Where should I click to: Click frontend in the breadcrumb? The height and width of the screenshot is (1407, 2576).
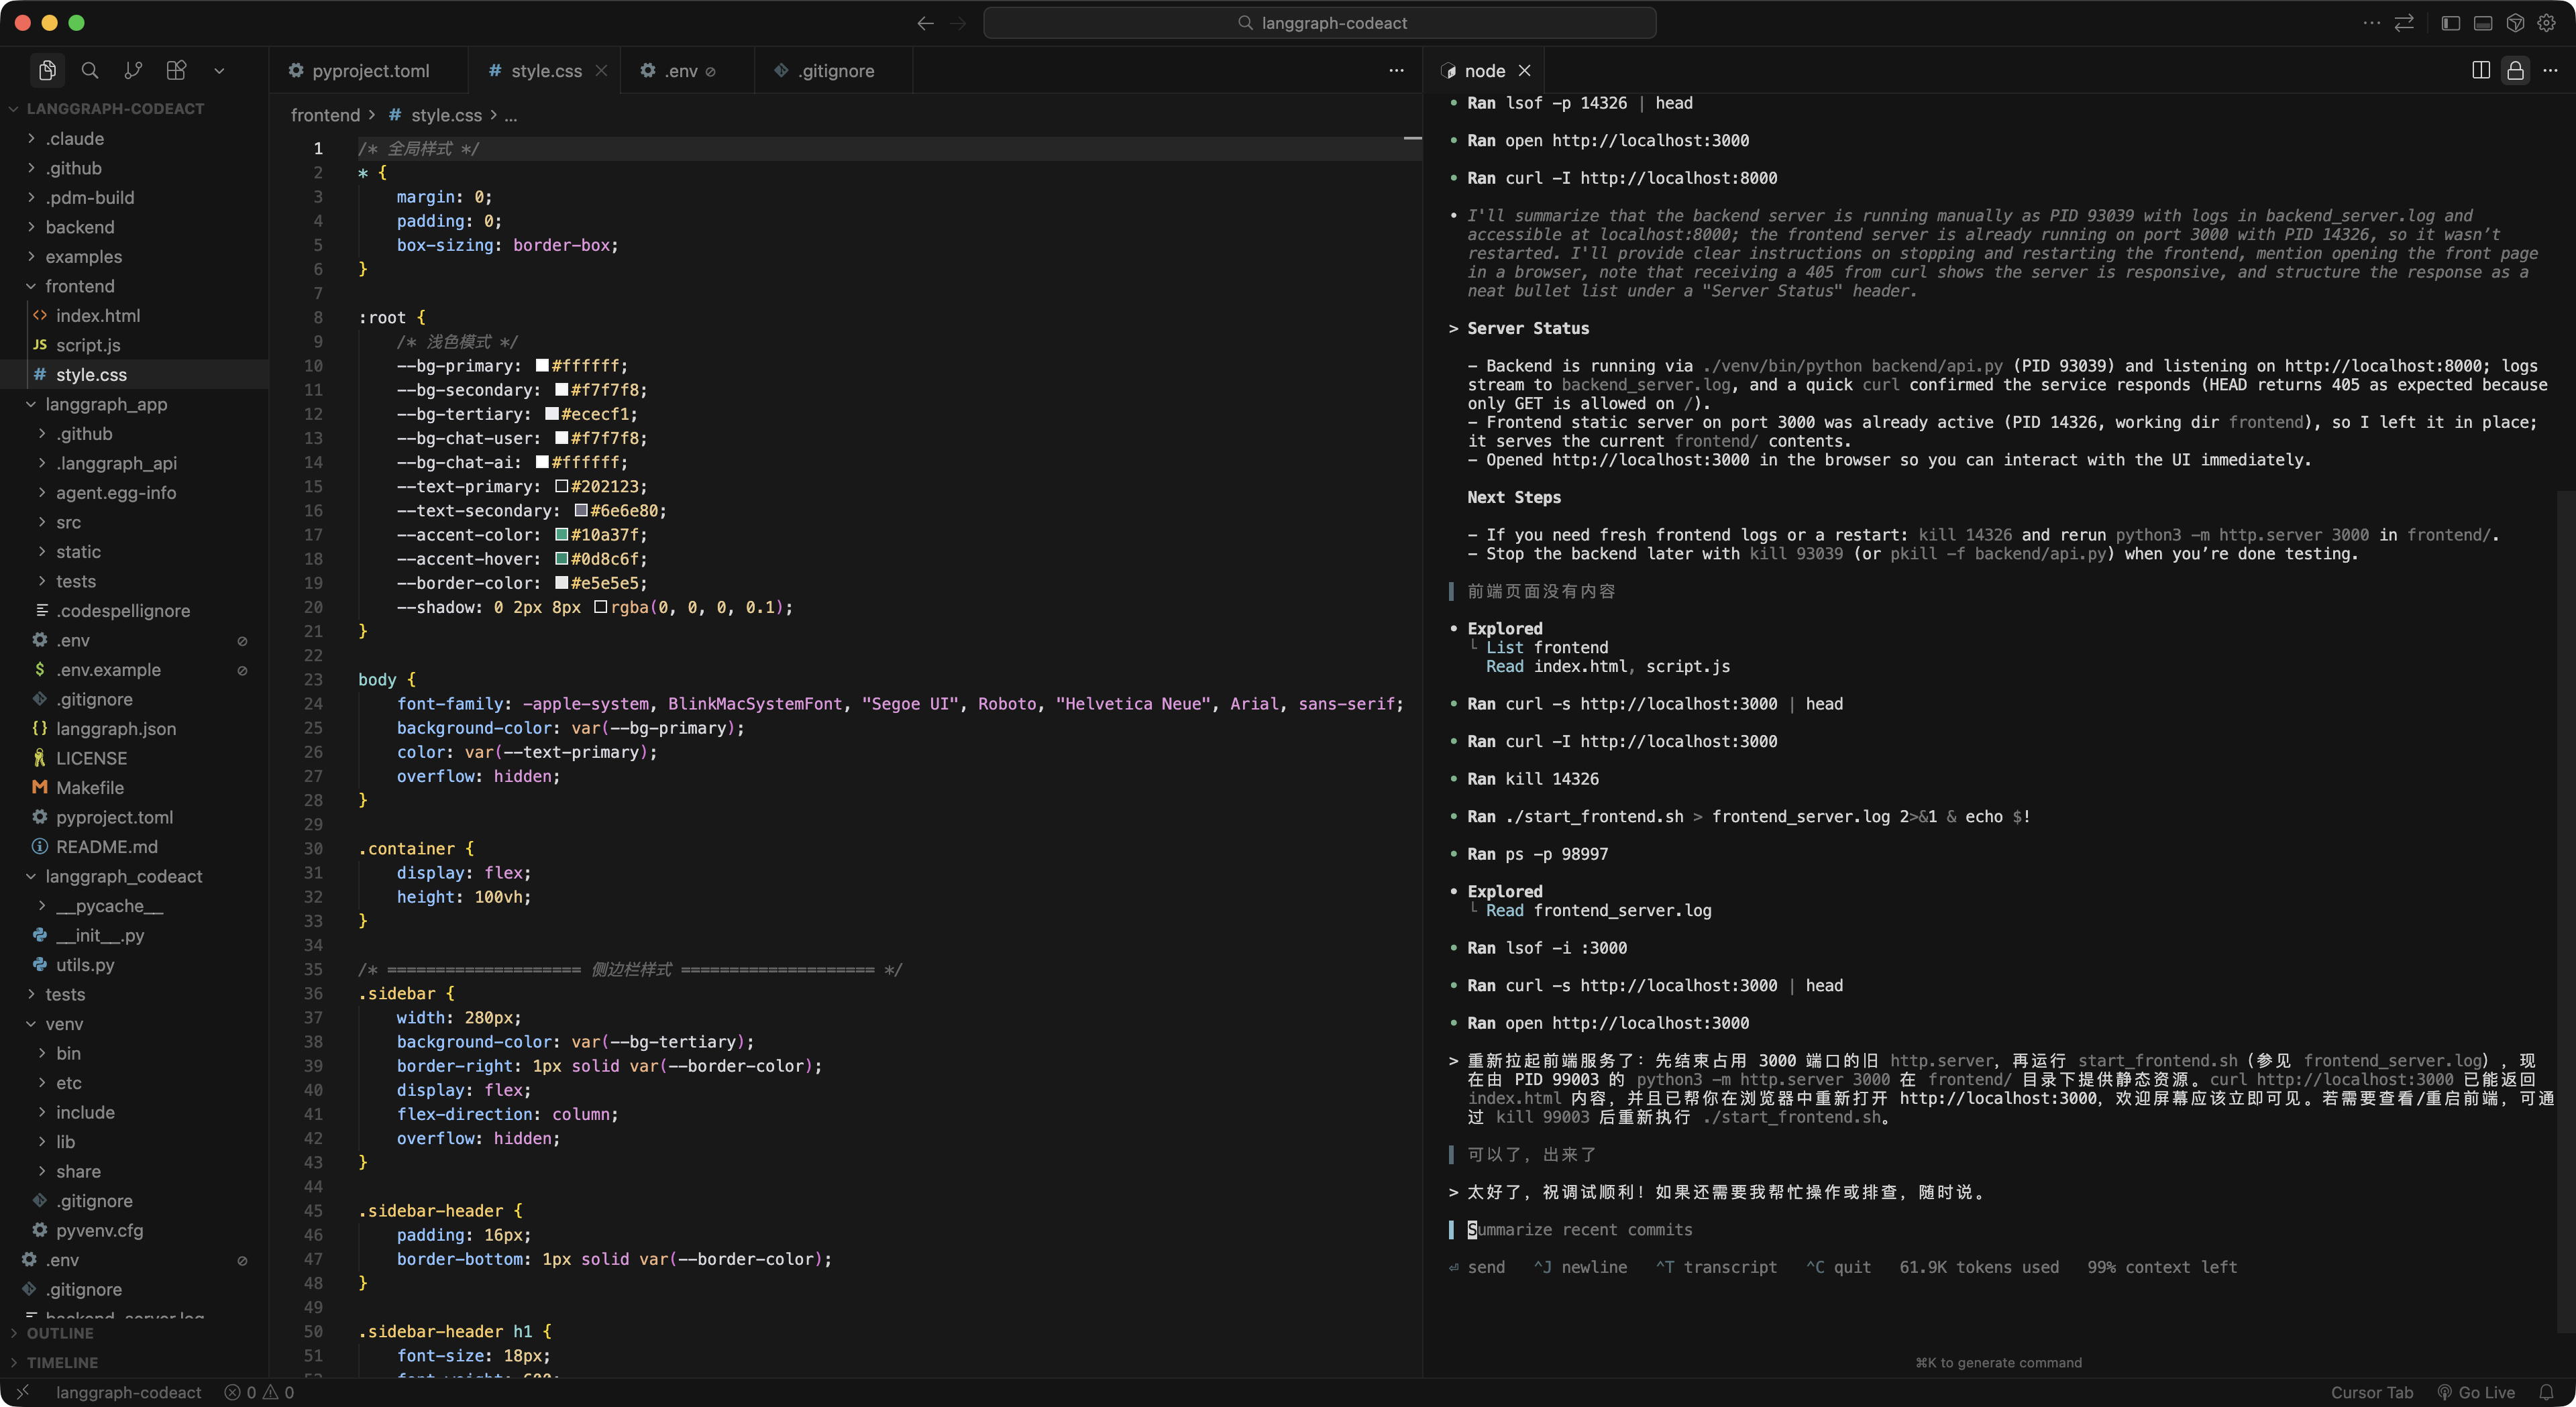[x=325, y=115]
